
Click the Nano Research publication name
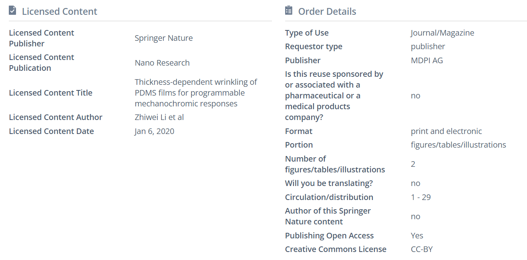coord(162,63)
